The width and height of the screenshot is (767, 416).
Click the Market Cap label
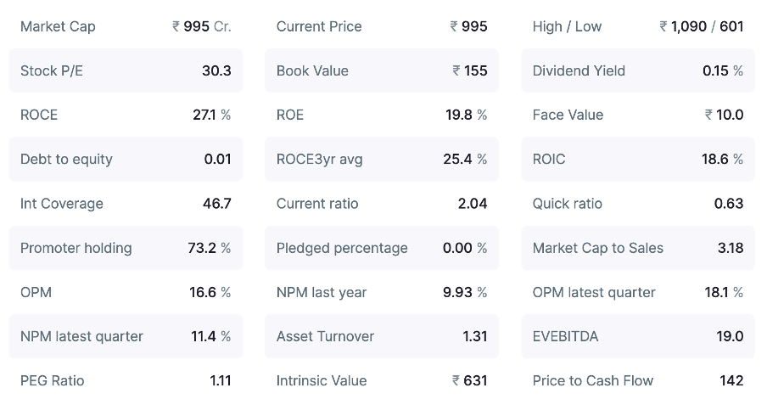pyautogui.click(x=58, y=26)
